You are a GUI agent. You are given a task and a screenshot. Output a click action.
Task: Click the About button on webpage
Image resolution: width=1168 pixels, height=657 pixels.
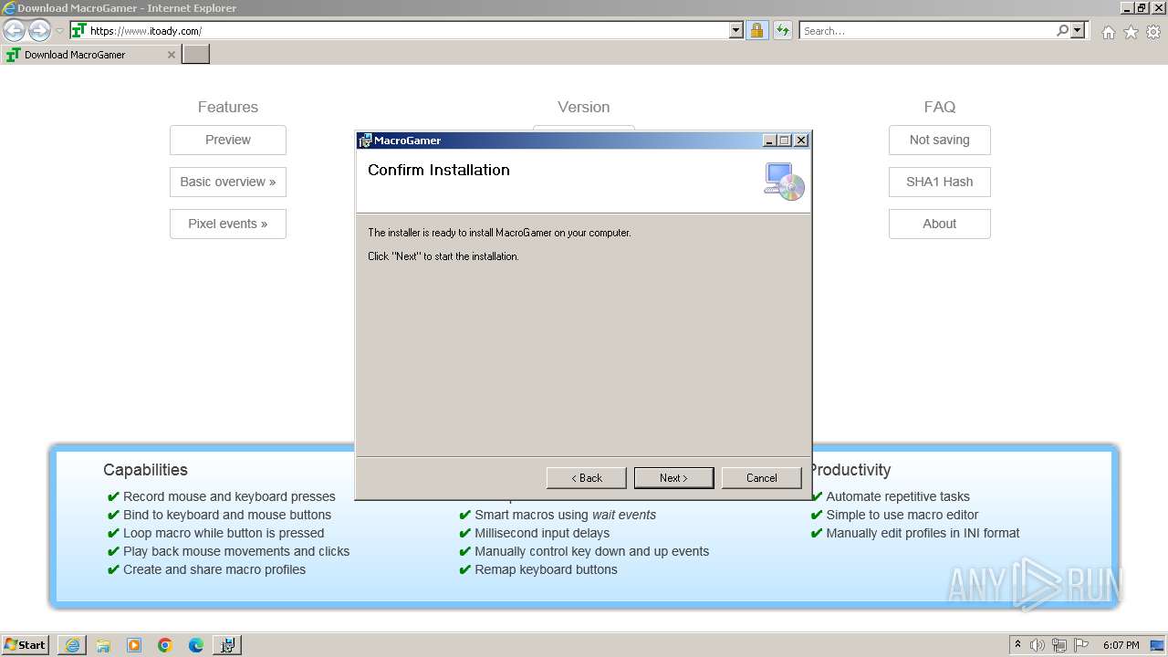point(940,224)
